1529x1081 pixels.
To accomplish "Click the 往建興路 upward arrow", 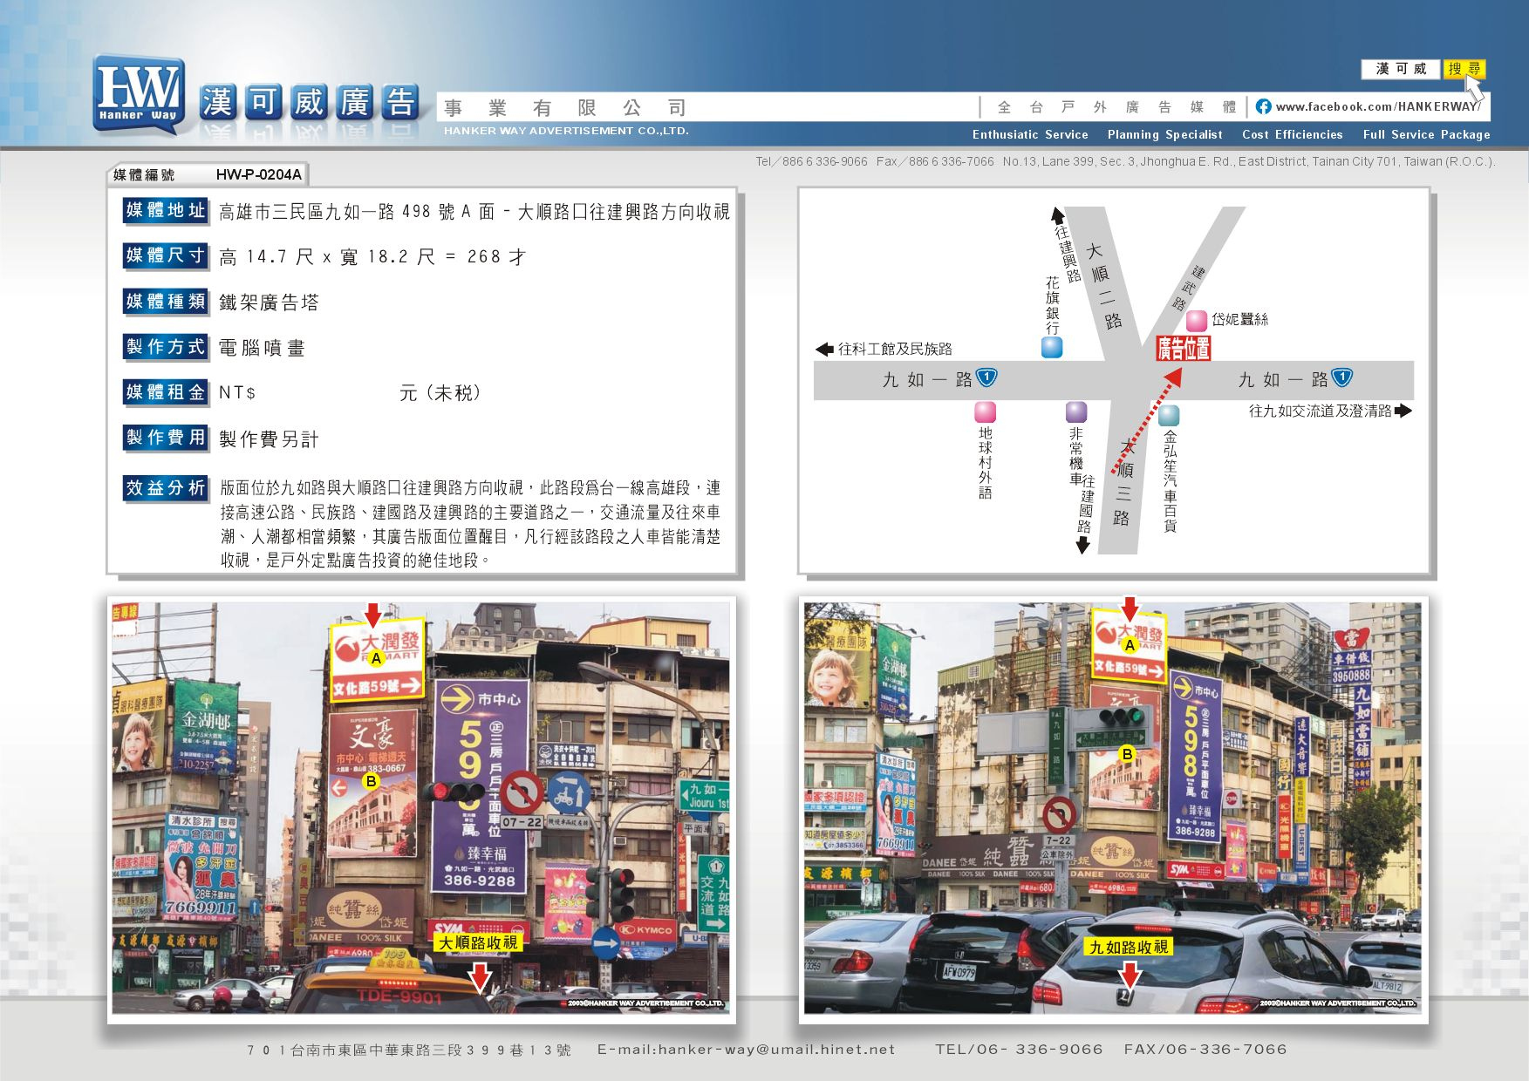I will click(x=1057, y=215).
